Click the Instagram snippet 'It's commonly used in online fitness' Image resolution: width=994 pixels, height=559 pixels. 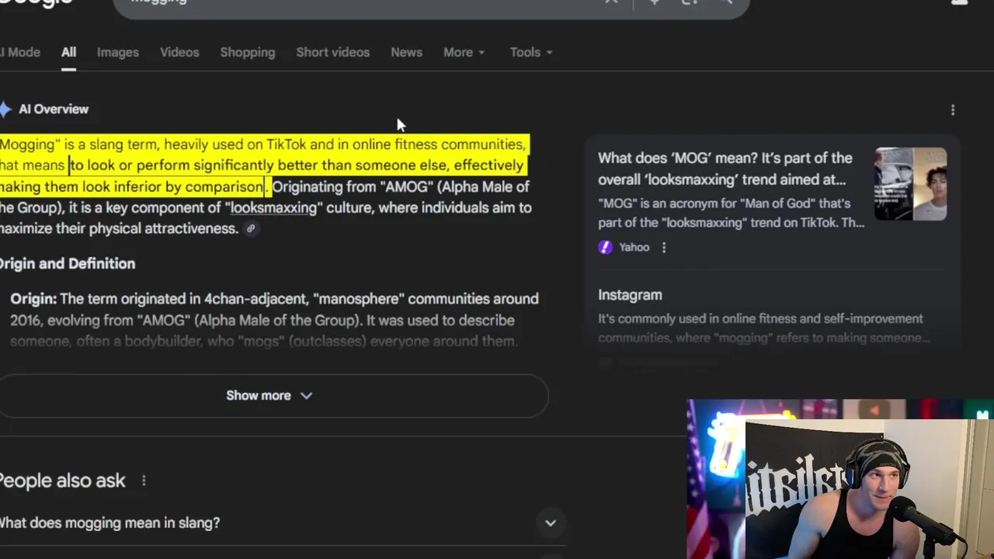point(764,328)
